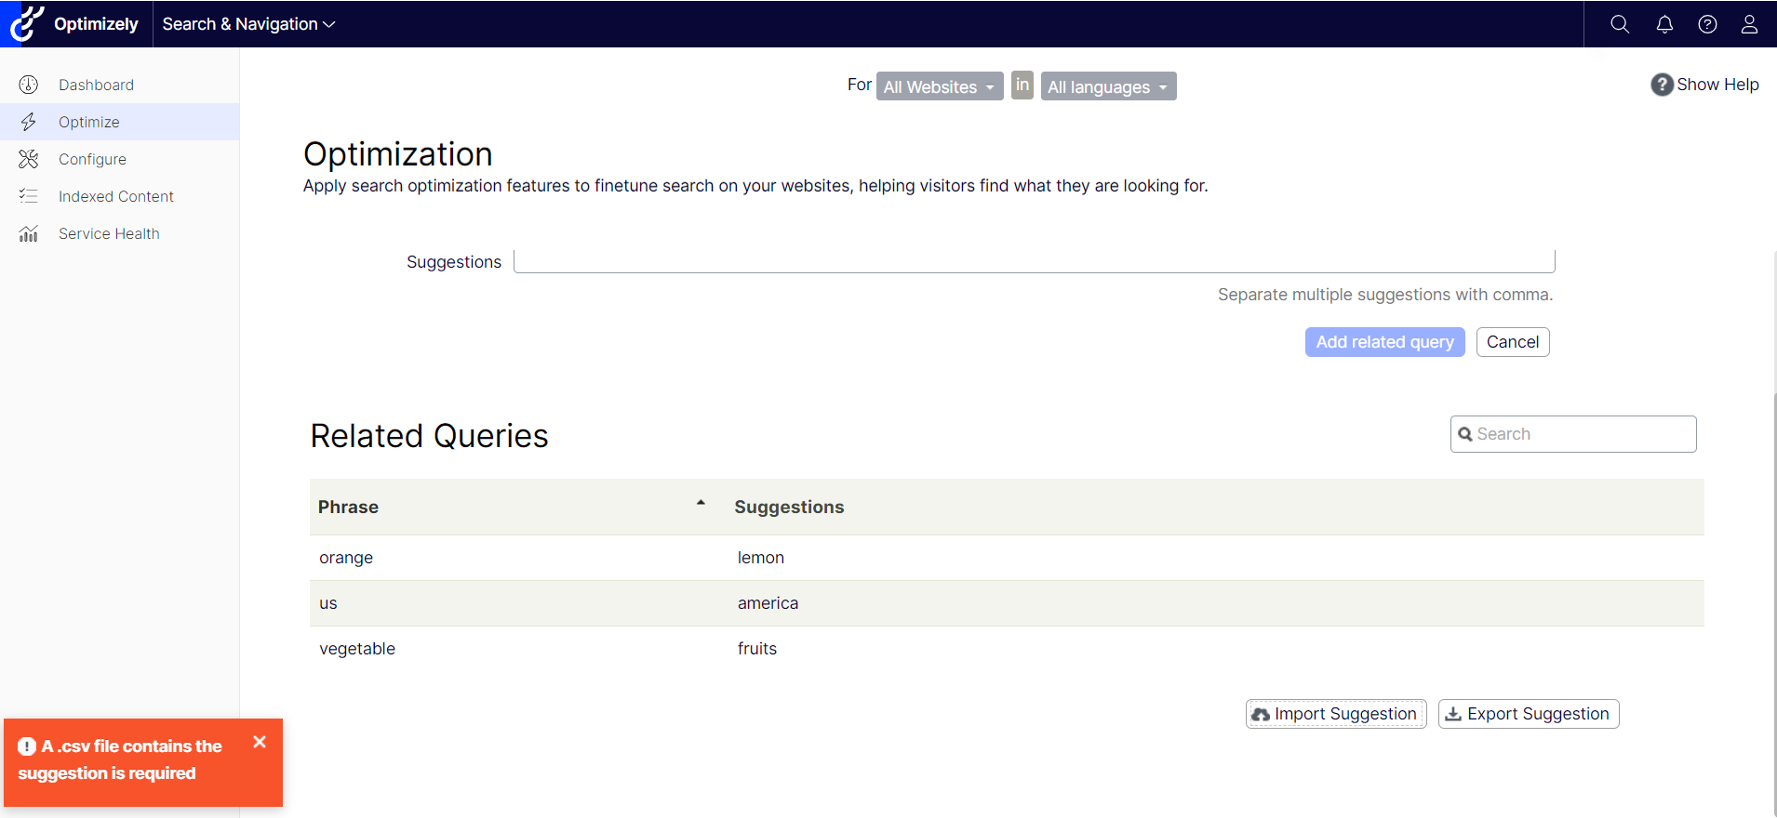Open the Search & Navigation product menu
The image size is (1777, 818).
[248, 24]
